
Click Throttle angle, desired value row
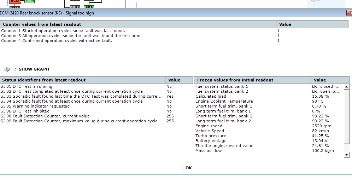coord(269,146)
